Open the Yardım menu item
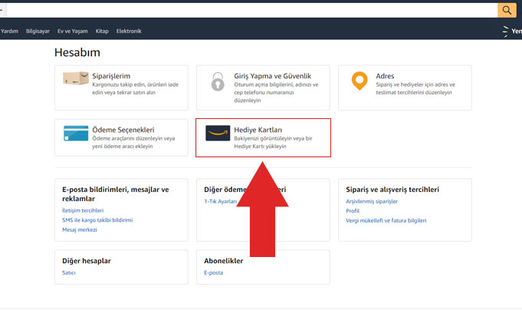The height and width of the screenshot is (333, 522). (x=9, y=31)
